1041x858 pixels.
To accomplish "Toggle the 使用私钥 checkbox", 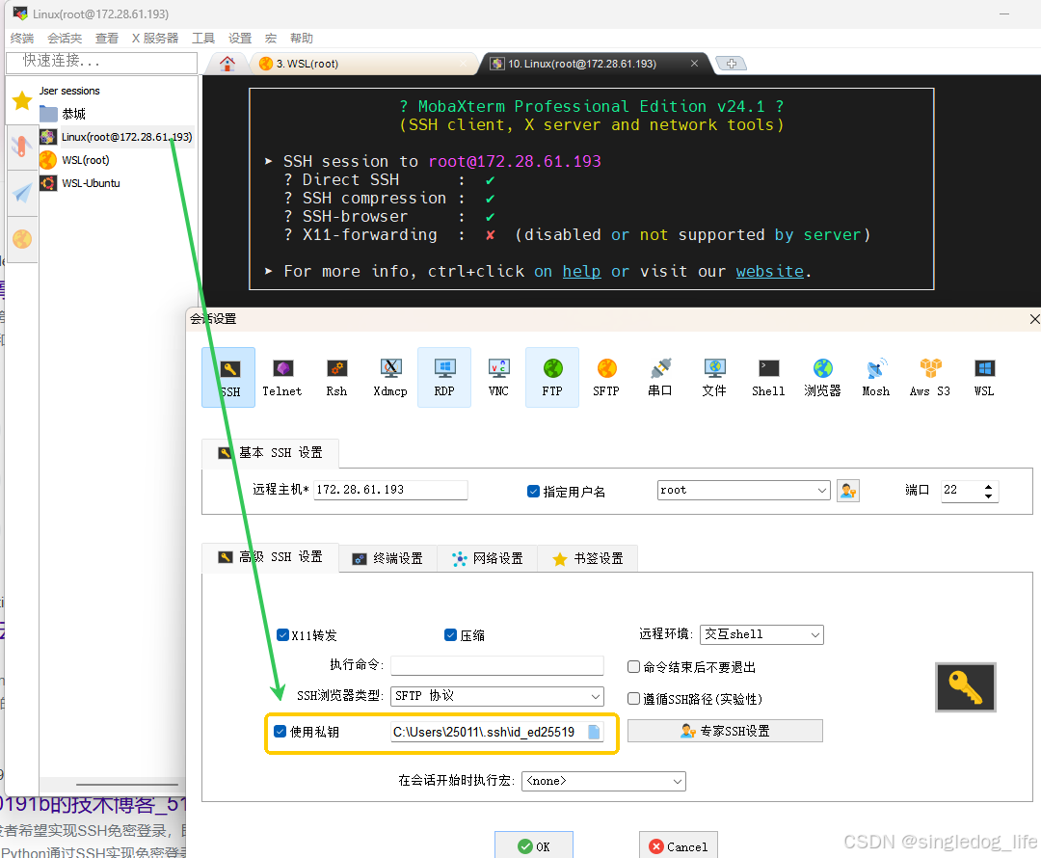I will coord(280,731).
